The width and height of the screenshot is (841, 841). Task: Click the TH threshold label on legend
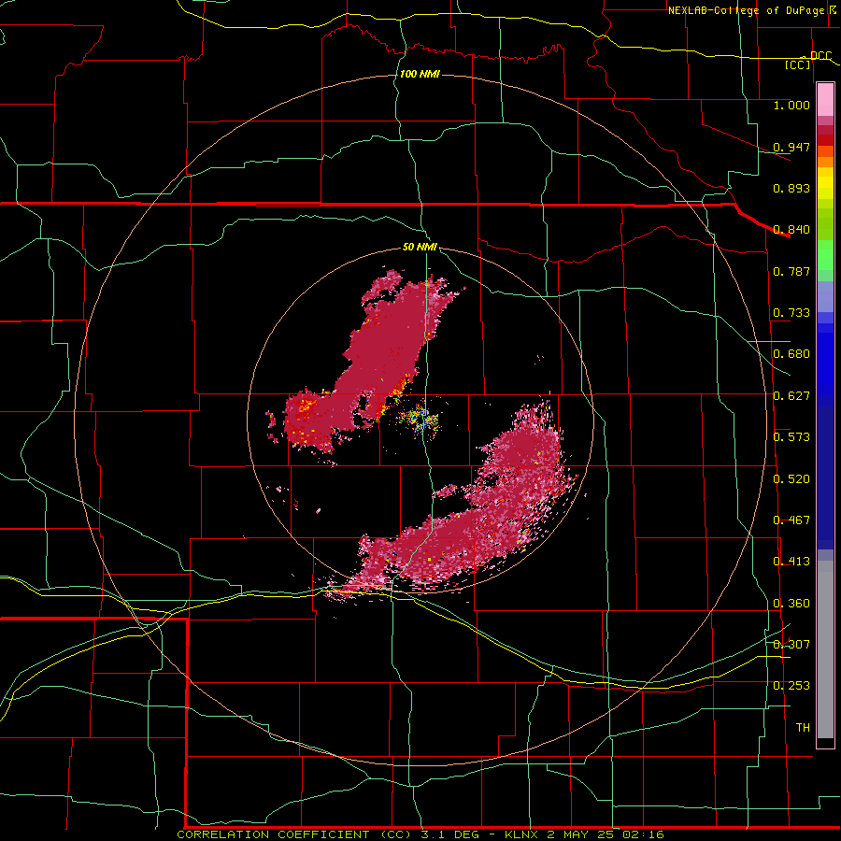[803, 728]
